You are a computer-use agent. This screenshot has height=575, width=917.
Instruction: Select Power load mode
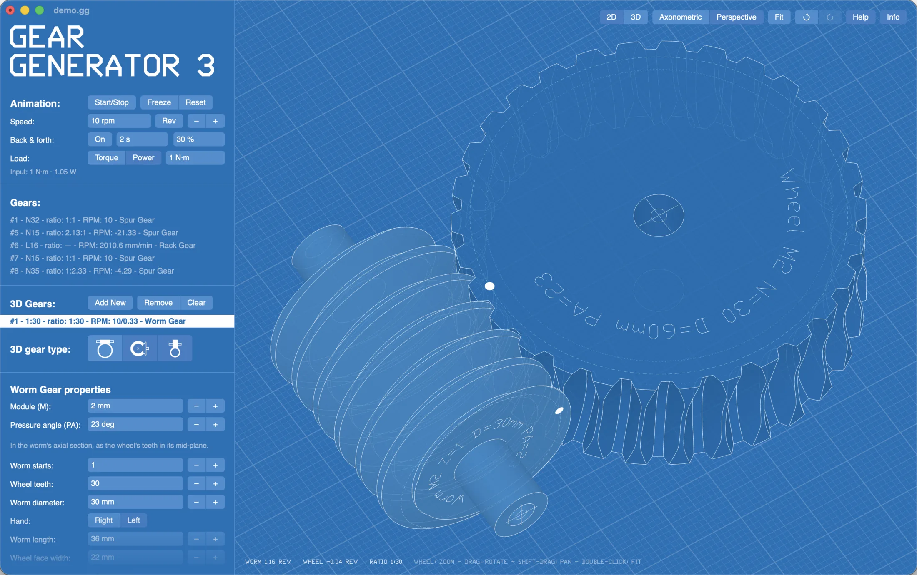[143, 158]
